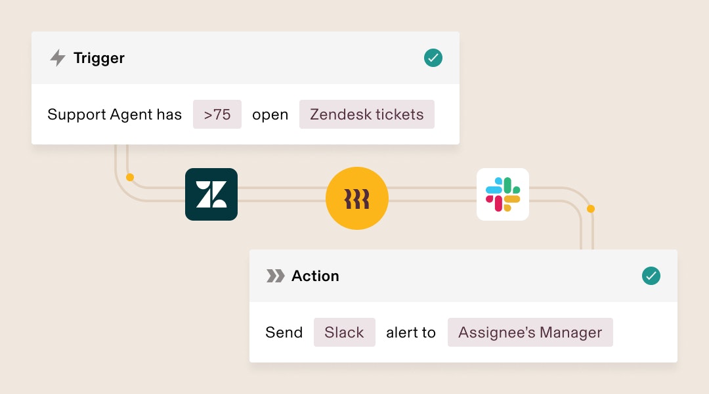This screenshot has height=394, width=709.
Task: Click the 'Support Agent has' text
Action: pyautogui.click(x=114, y=114)
